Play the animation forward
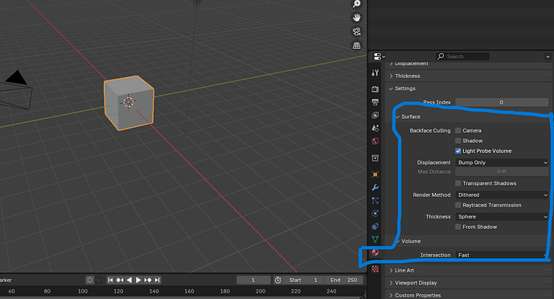554x299 pixels. (x=138, y=280)
